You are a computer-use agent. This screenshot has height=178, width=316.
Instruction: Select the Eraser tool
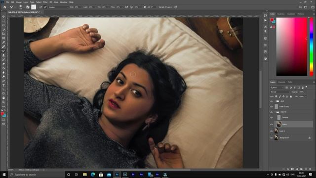3,64
